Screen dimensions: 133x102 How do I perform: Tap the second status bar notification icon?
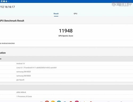coord(4,1)
